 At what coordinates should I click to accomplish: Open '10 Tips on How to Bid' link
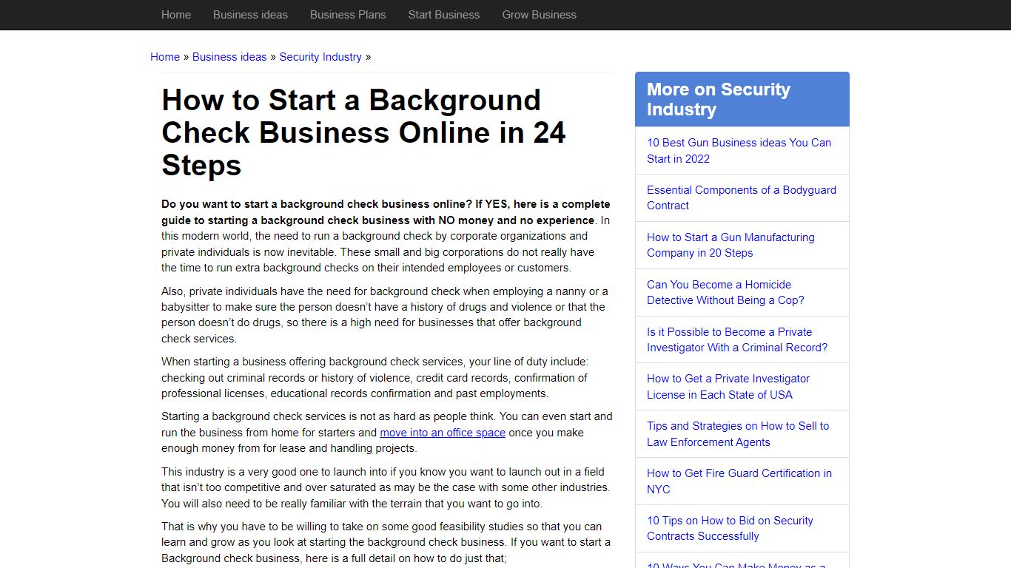(730, 528)
